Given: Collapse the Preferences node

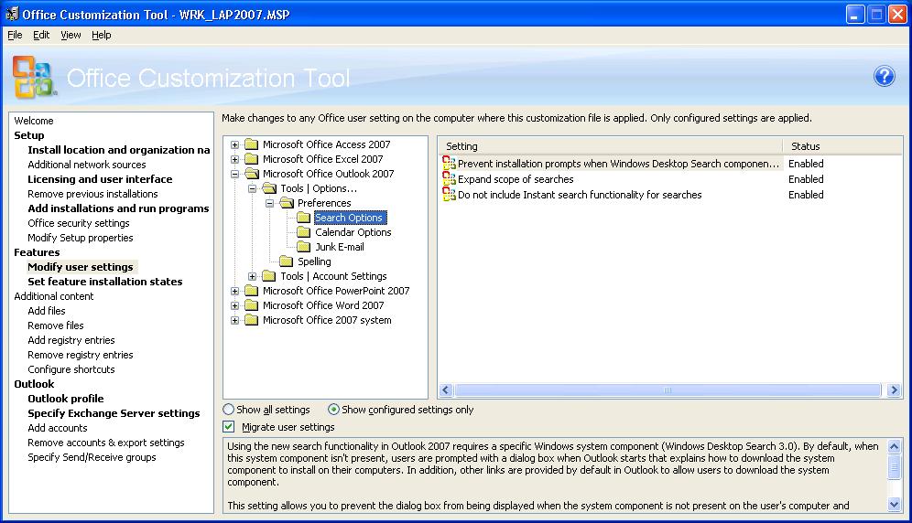Looking at the screenshot, I should [269, 203].
